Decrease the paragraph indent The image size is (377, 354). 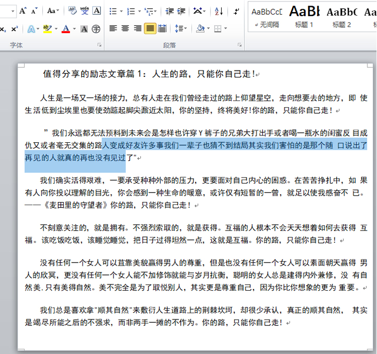(170, 11)
